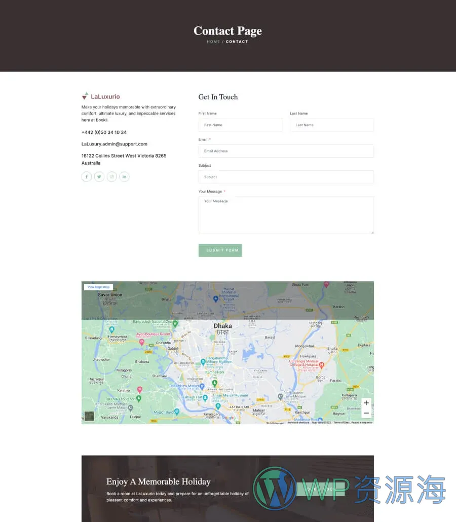Click the BELNA Eco Resort pin

[x=139, y=398]
